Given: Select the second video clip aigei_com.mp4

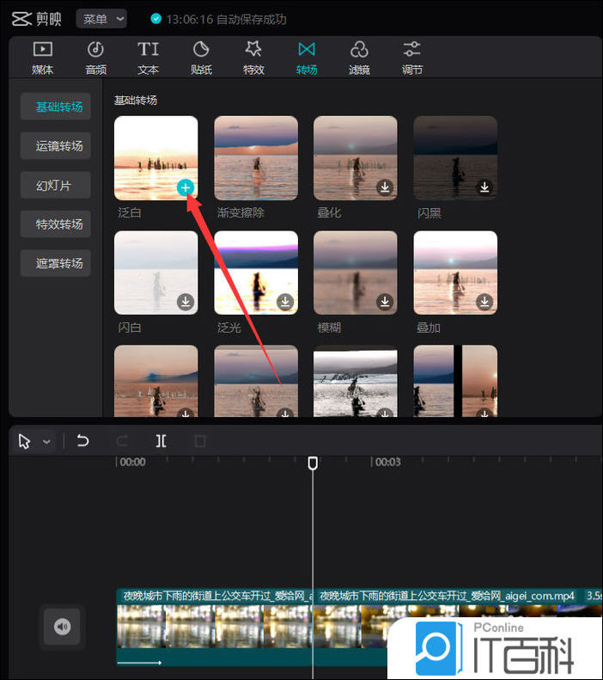Looking at the screenshot, I should point(458,627).
